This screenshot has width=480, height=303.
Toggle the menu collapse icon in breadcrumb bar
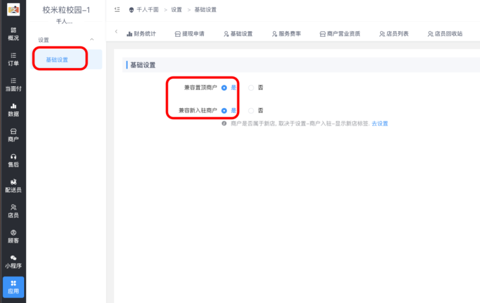(117, 10)
